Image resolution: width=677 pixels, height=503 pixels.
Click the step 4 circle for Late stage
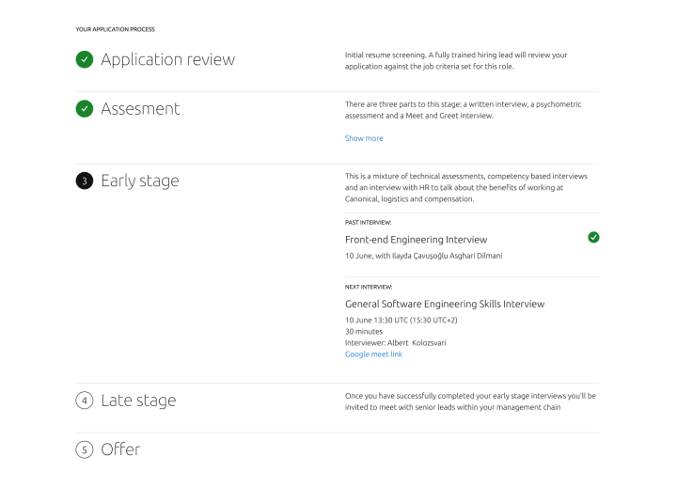pyautogui.click(x=85, y=401)
